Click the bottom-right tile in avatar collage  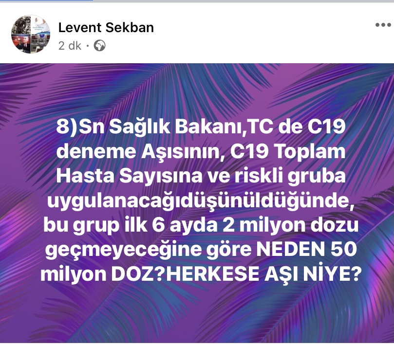tap(40, 43)
